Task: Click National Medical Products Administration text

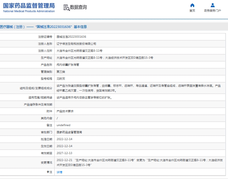Action: coord(29,11)
